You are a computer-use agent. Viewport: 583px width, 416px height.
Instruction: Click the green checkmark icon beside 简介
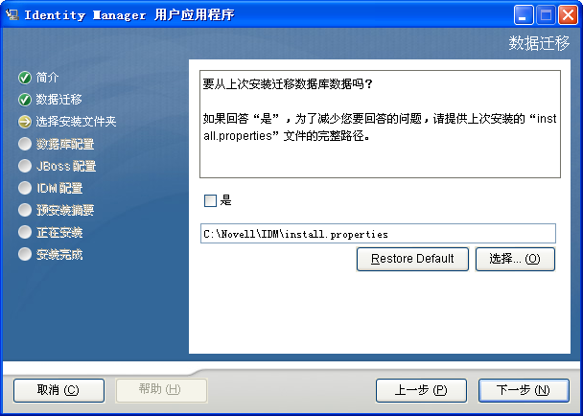pyautogui.click(x=25, y=78)
